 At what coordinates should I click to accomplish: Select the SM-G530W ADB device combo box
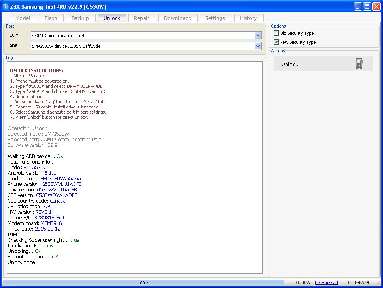(x=146, y=46)
